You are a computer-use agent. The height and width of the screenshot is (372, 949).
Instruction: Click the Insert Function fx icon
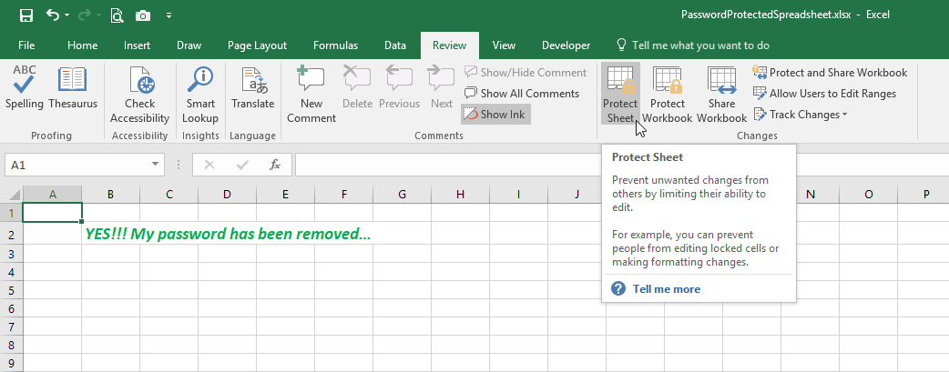coord(275,165)
